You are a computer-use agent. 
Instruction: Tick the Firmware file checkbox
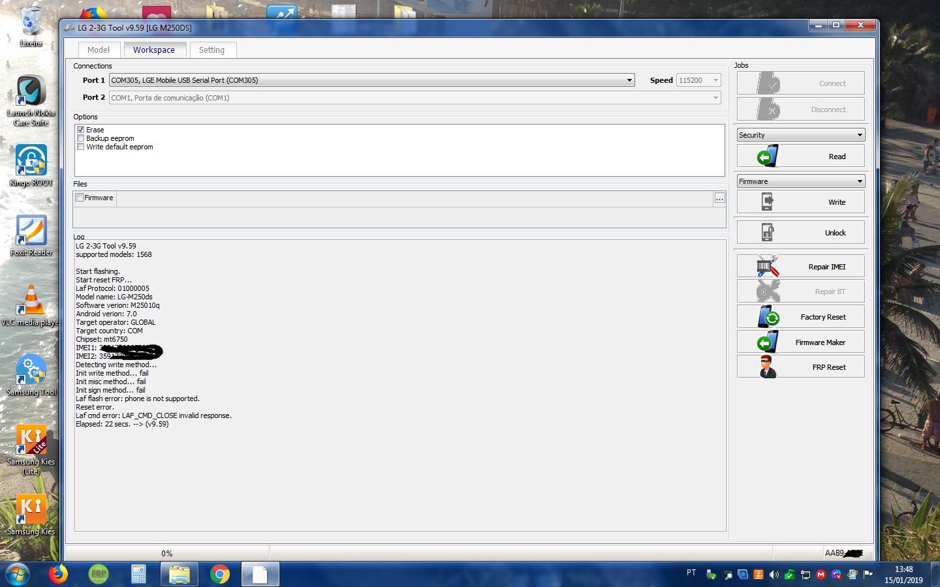(79, 198)
